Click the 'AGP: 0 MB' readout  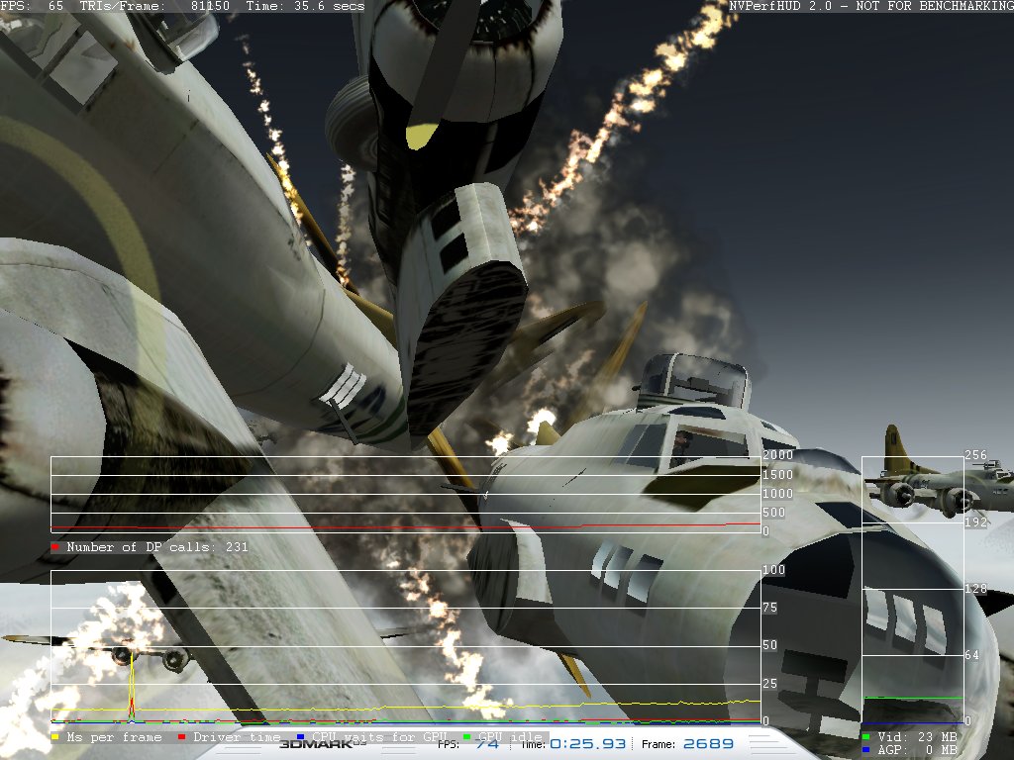coord(917,750)
